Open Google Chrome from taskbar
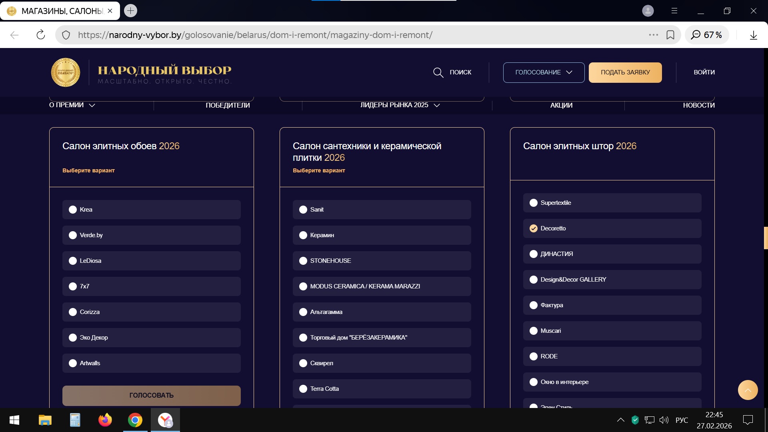The image size is (768, 432). (135, 420)
